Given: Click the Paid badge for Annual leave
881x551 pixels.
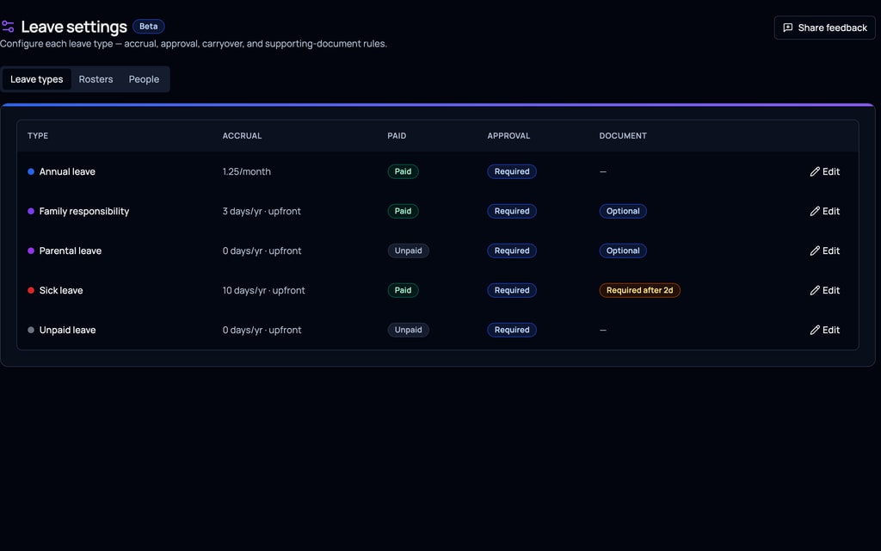Looking at the screenshot, I should click(x=403, y=171).
